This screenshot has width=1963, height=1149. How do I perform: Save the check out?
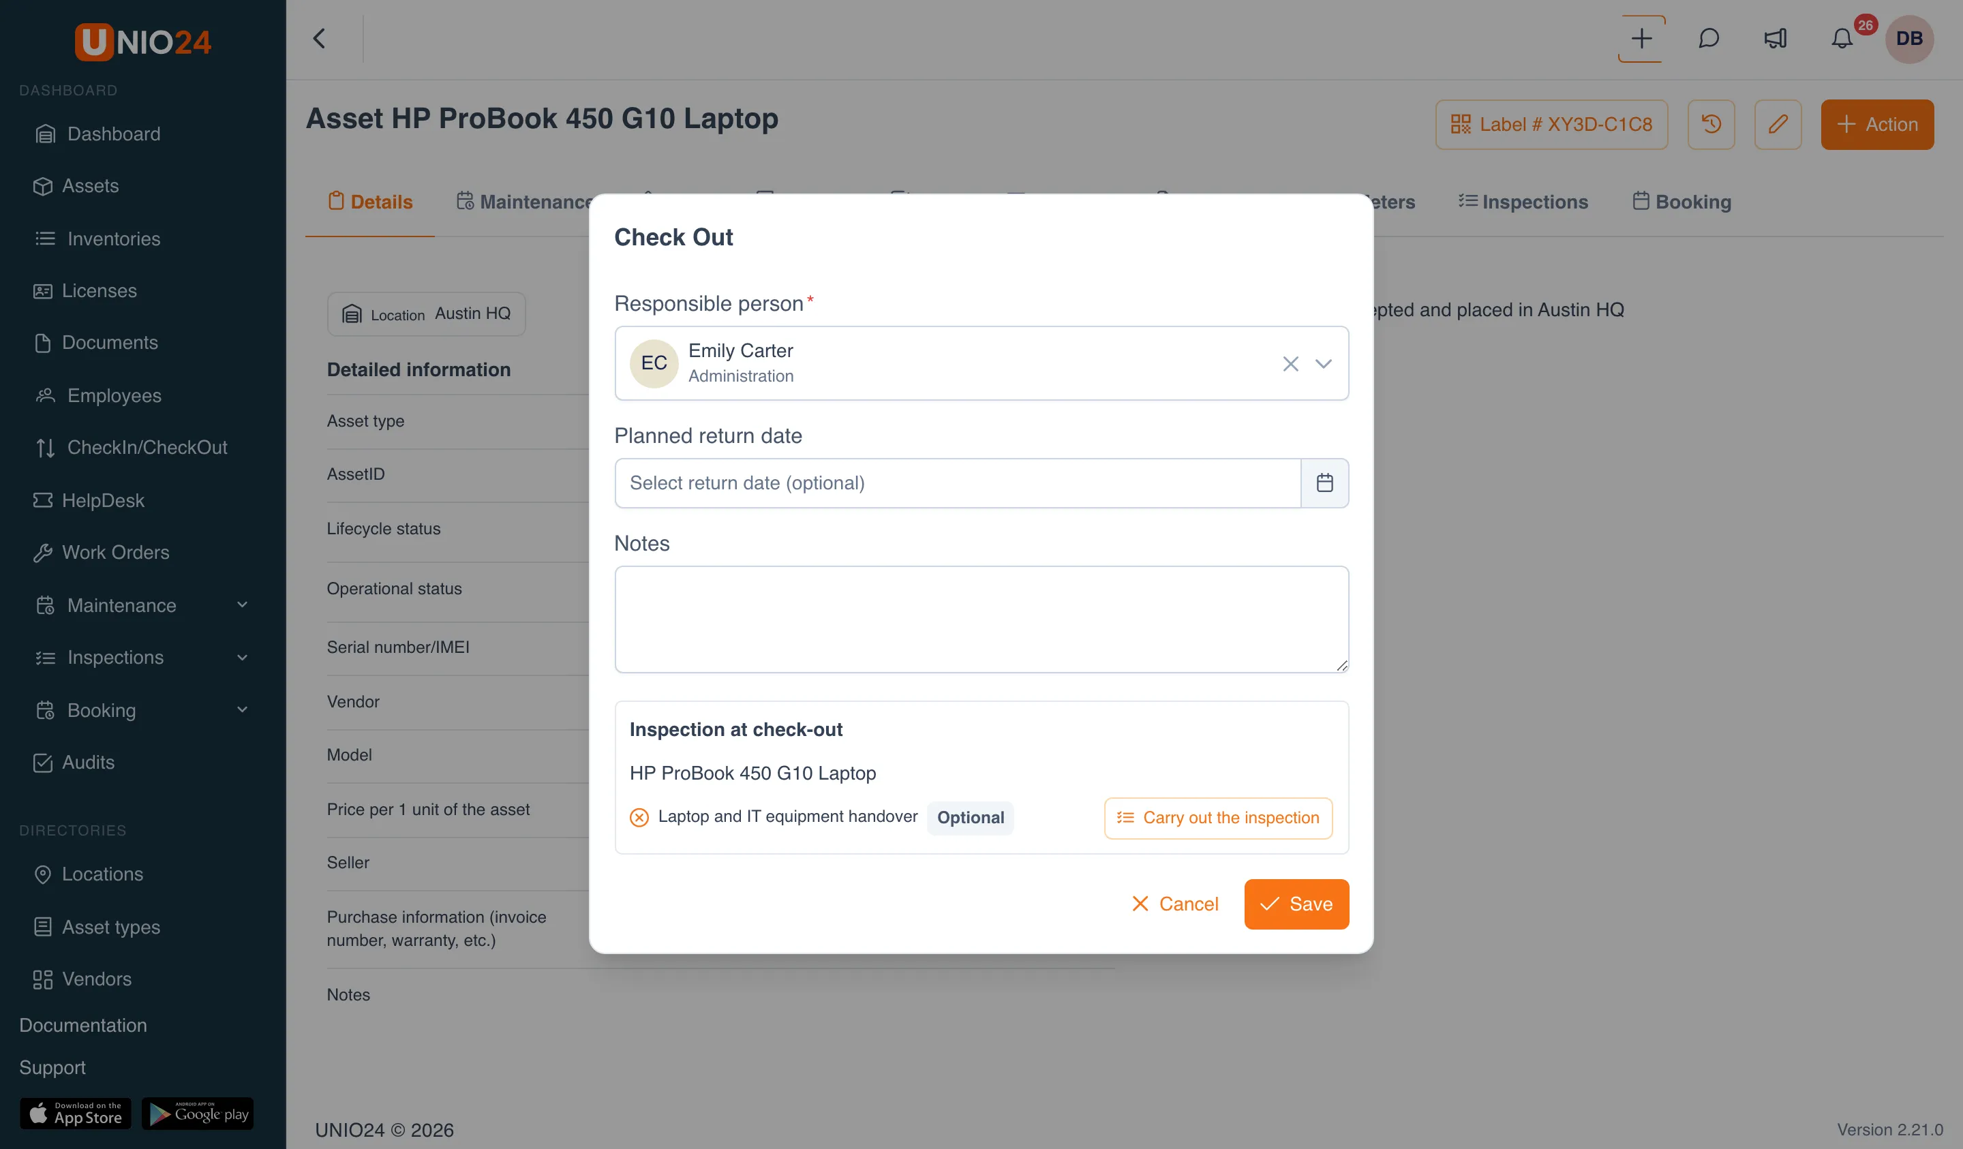tap(1296, 904)
